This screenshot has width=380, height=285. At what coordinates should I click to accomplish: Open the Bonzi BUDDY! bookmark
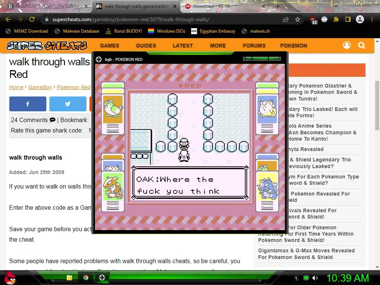[124, 31]
